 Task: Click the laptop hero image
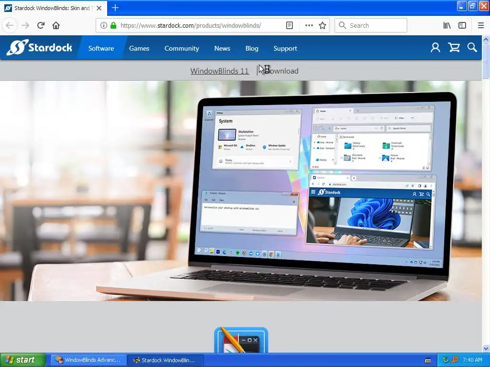[x=241, y=191]
